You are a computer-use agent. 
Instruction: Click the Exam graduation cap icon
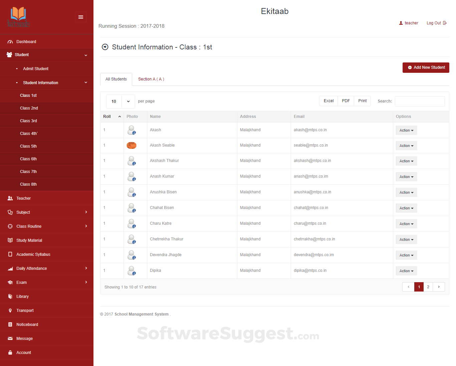[x=10, y=282]
